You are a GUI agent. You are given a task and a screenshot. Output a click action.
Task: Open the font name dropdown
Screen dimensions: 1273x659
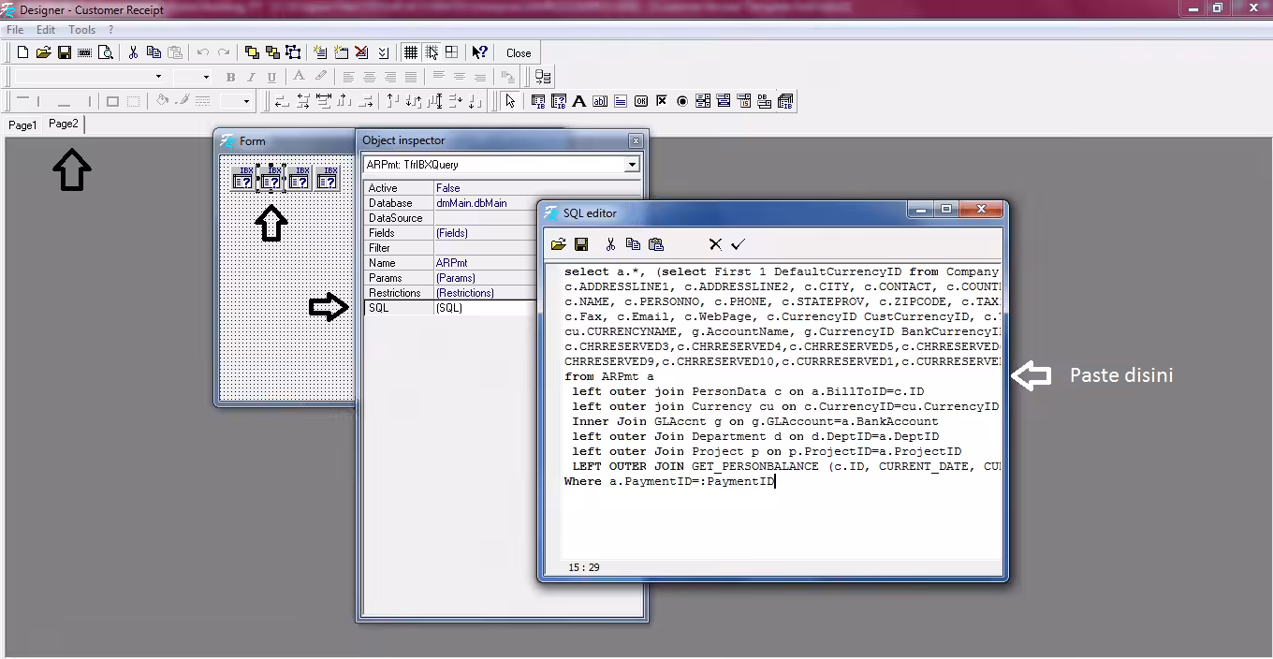[x=158, y=77]
